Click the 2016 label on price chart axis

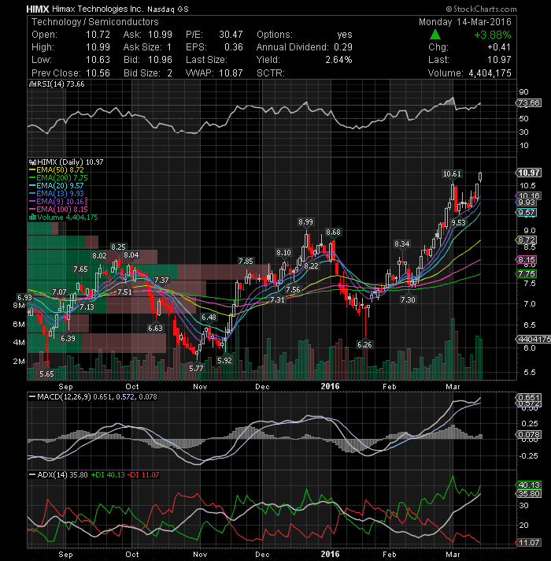click(330, 386)
